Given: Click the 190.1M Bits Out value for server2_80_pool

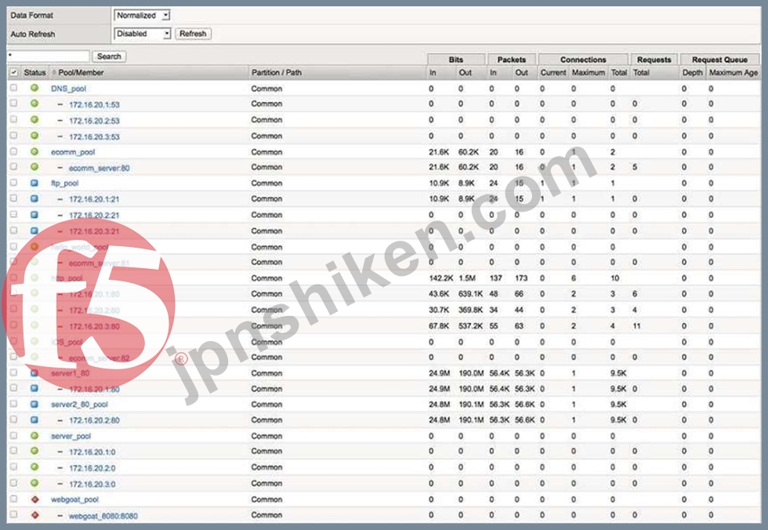Looking at the screenshot, I should tap(471, 404).
